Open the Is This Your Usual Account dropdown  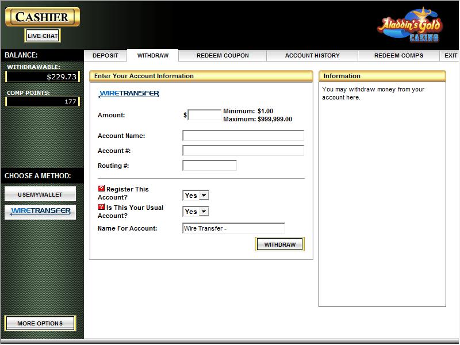[195, 212]
